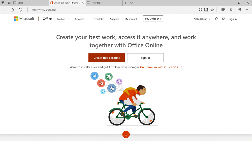Click the Word bubble icon
This screenshot has width=252, height=141.
112,88
